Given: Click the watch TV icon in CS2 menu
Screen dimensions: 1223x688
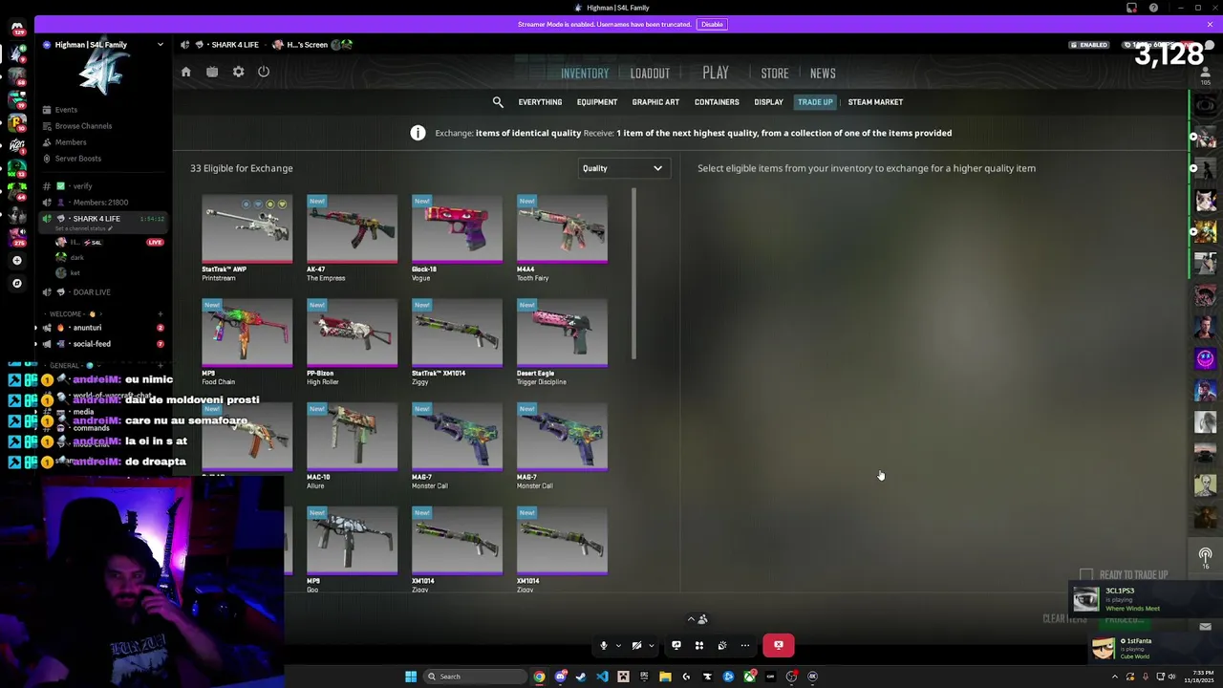Looking at the screenshot, I should click(x=212, y=72).
